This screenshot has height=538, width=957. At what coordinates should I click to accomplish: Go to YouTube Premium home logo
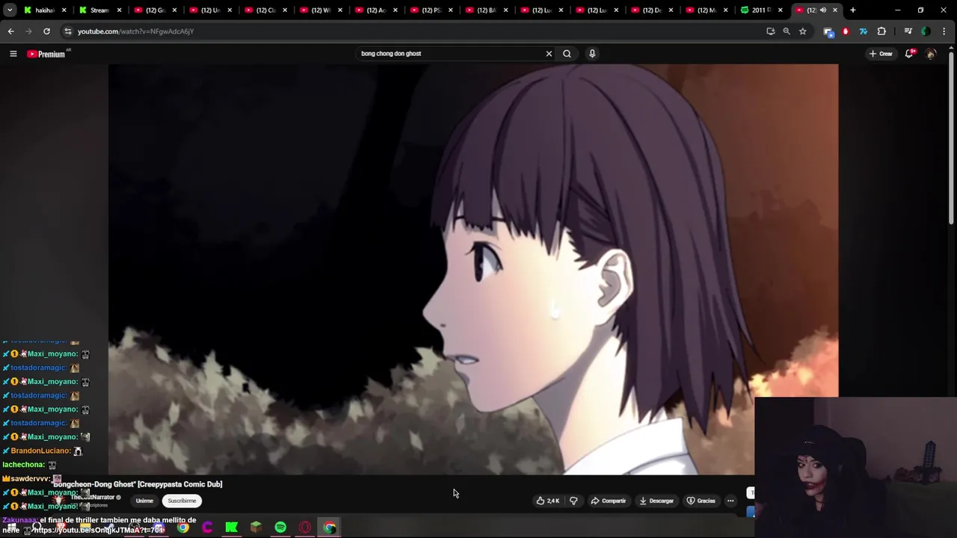pyautogui.click(x=46, y=54)
